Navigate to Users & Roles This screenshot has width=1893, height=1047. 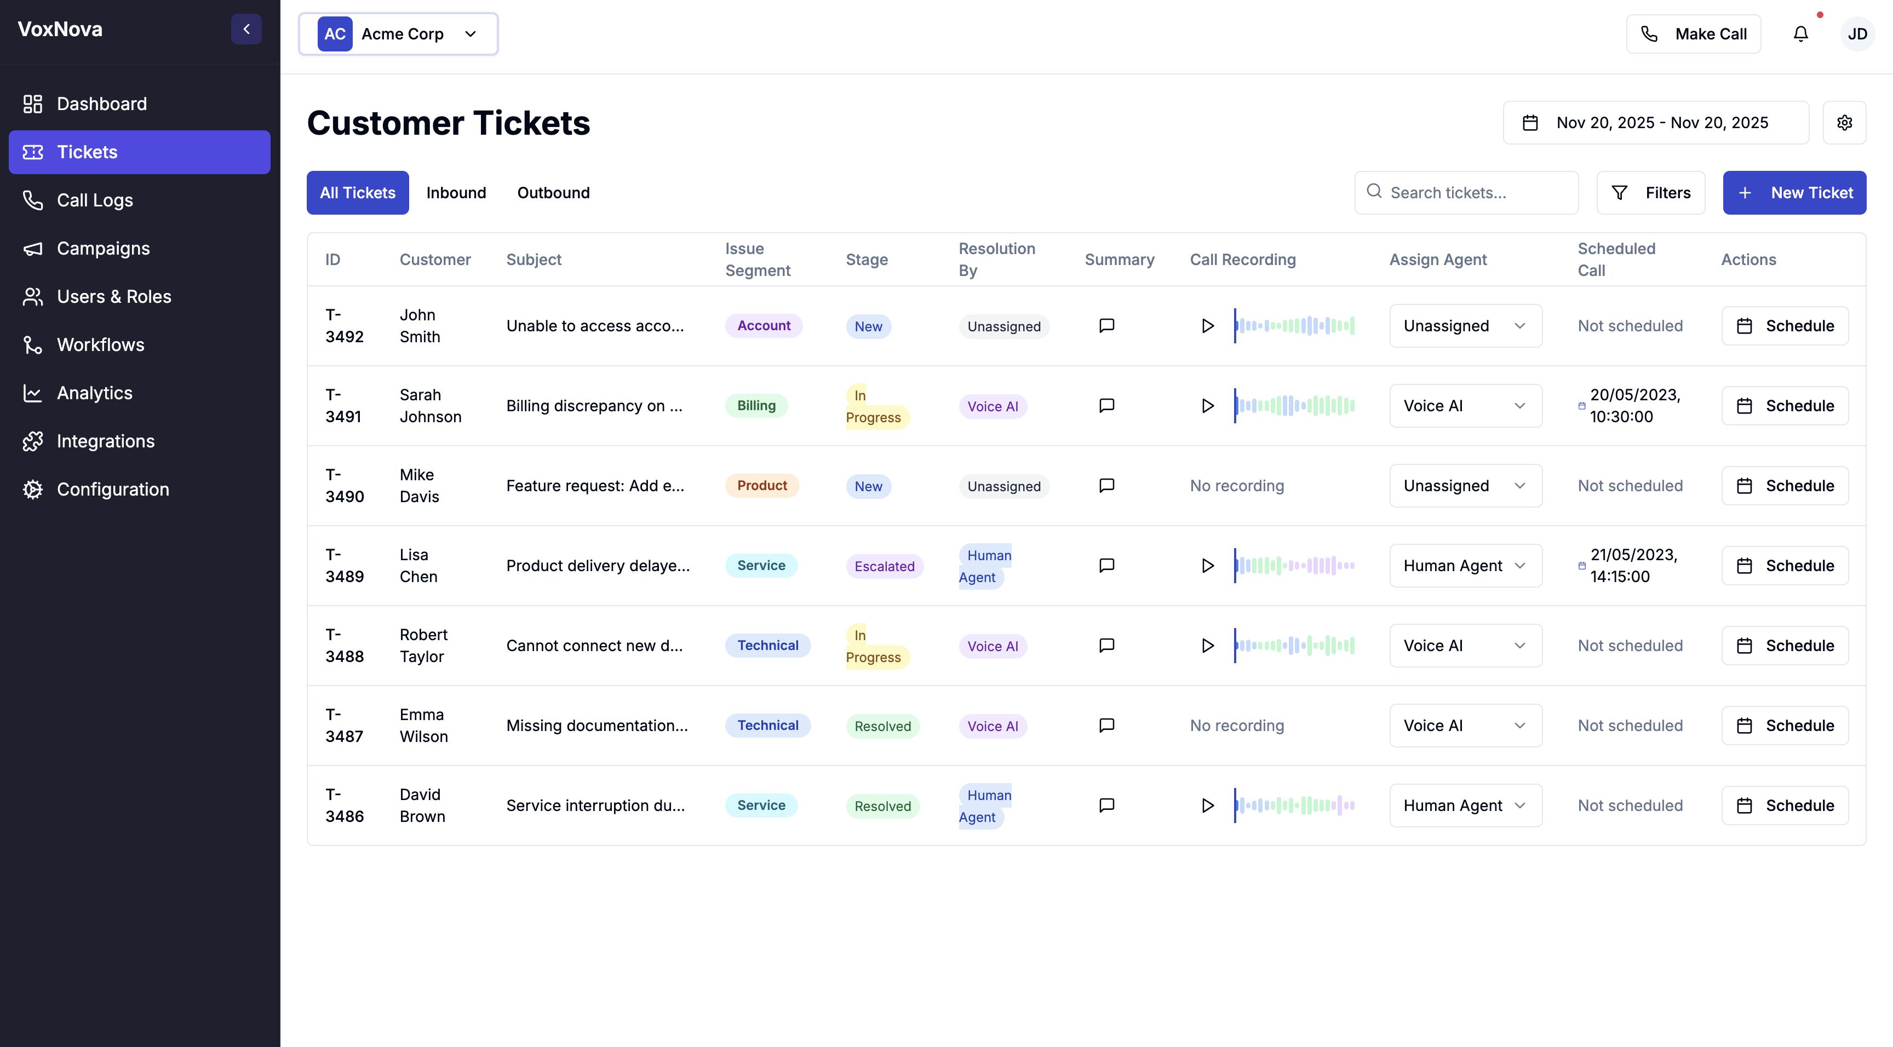(x=114, y=296)
